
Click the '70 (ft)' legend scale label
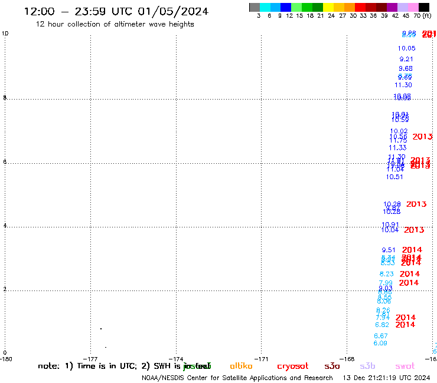coord(422,15)
